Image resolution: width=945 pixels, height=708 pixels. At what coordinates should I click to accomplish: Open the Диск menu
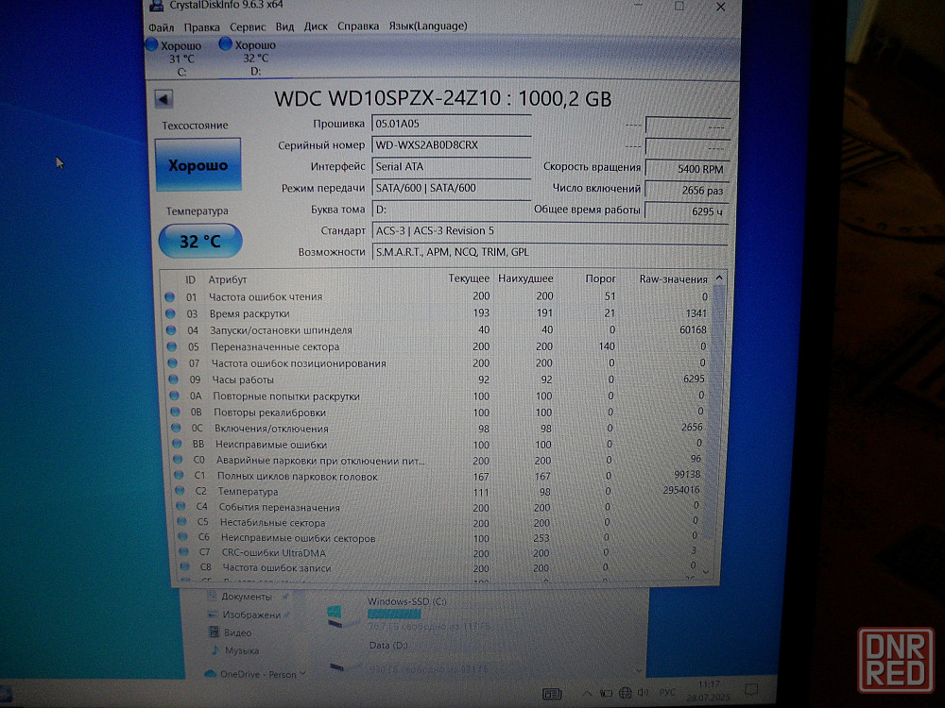pos(316,26)
